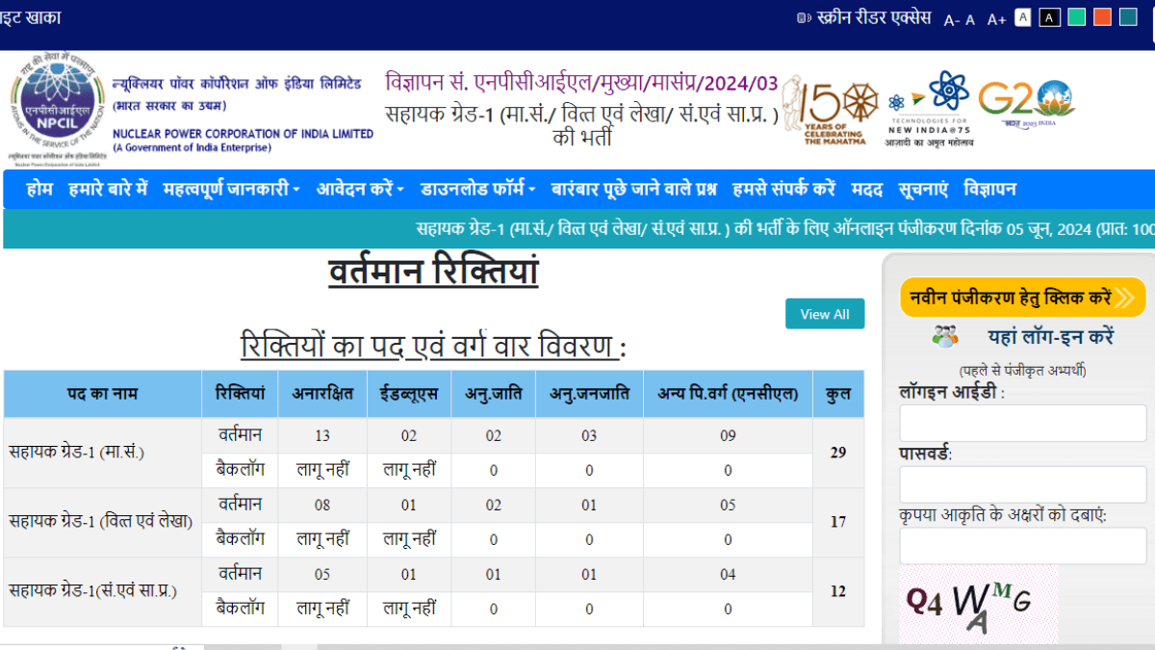The width and height of the screenshot is (1155, 650).
Task: Click unreserved value 13 in table
Action: point(322,436)
